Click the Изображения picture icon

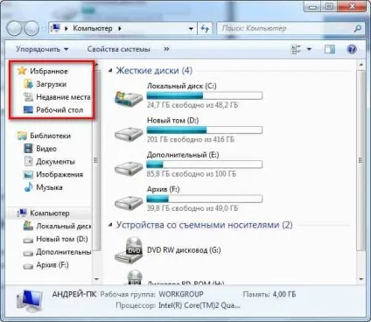28,175
